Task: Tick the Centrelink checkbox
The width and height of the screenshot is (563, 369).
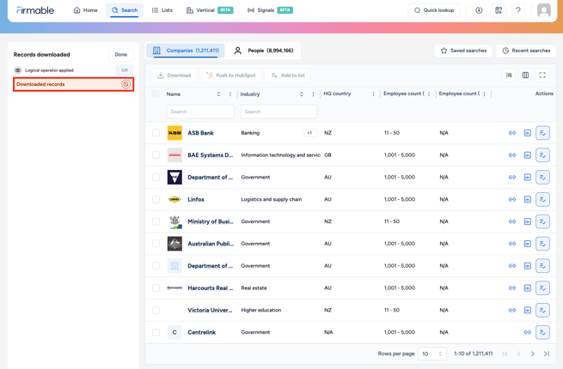Action: point(156,332)
